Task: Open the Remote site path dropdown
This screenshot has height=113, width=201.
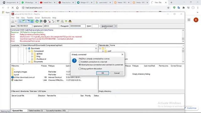Action: [183, 45]
